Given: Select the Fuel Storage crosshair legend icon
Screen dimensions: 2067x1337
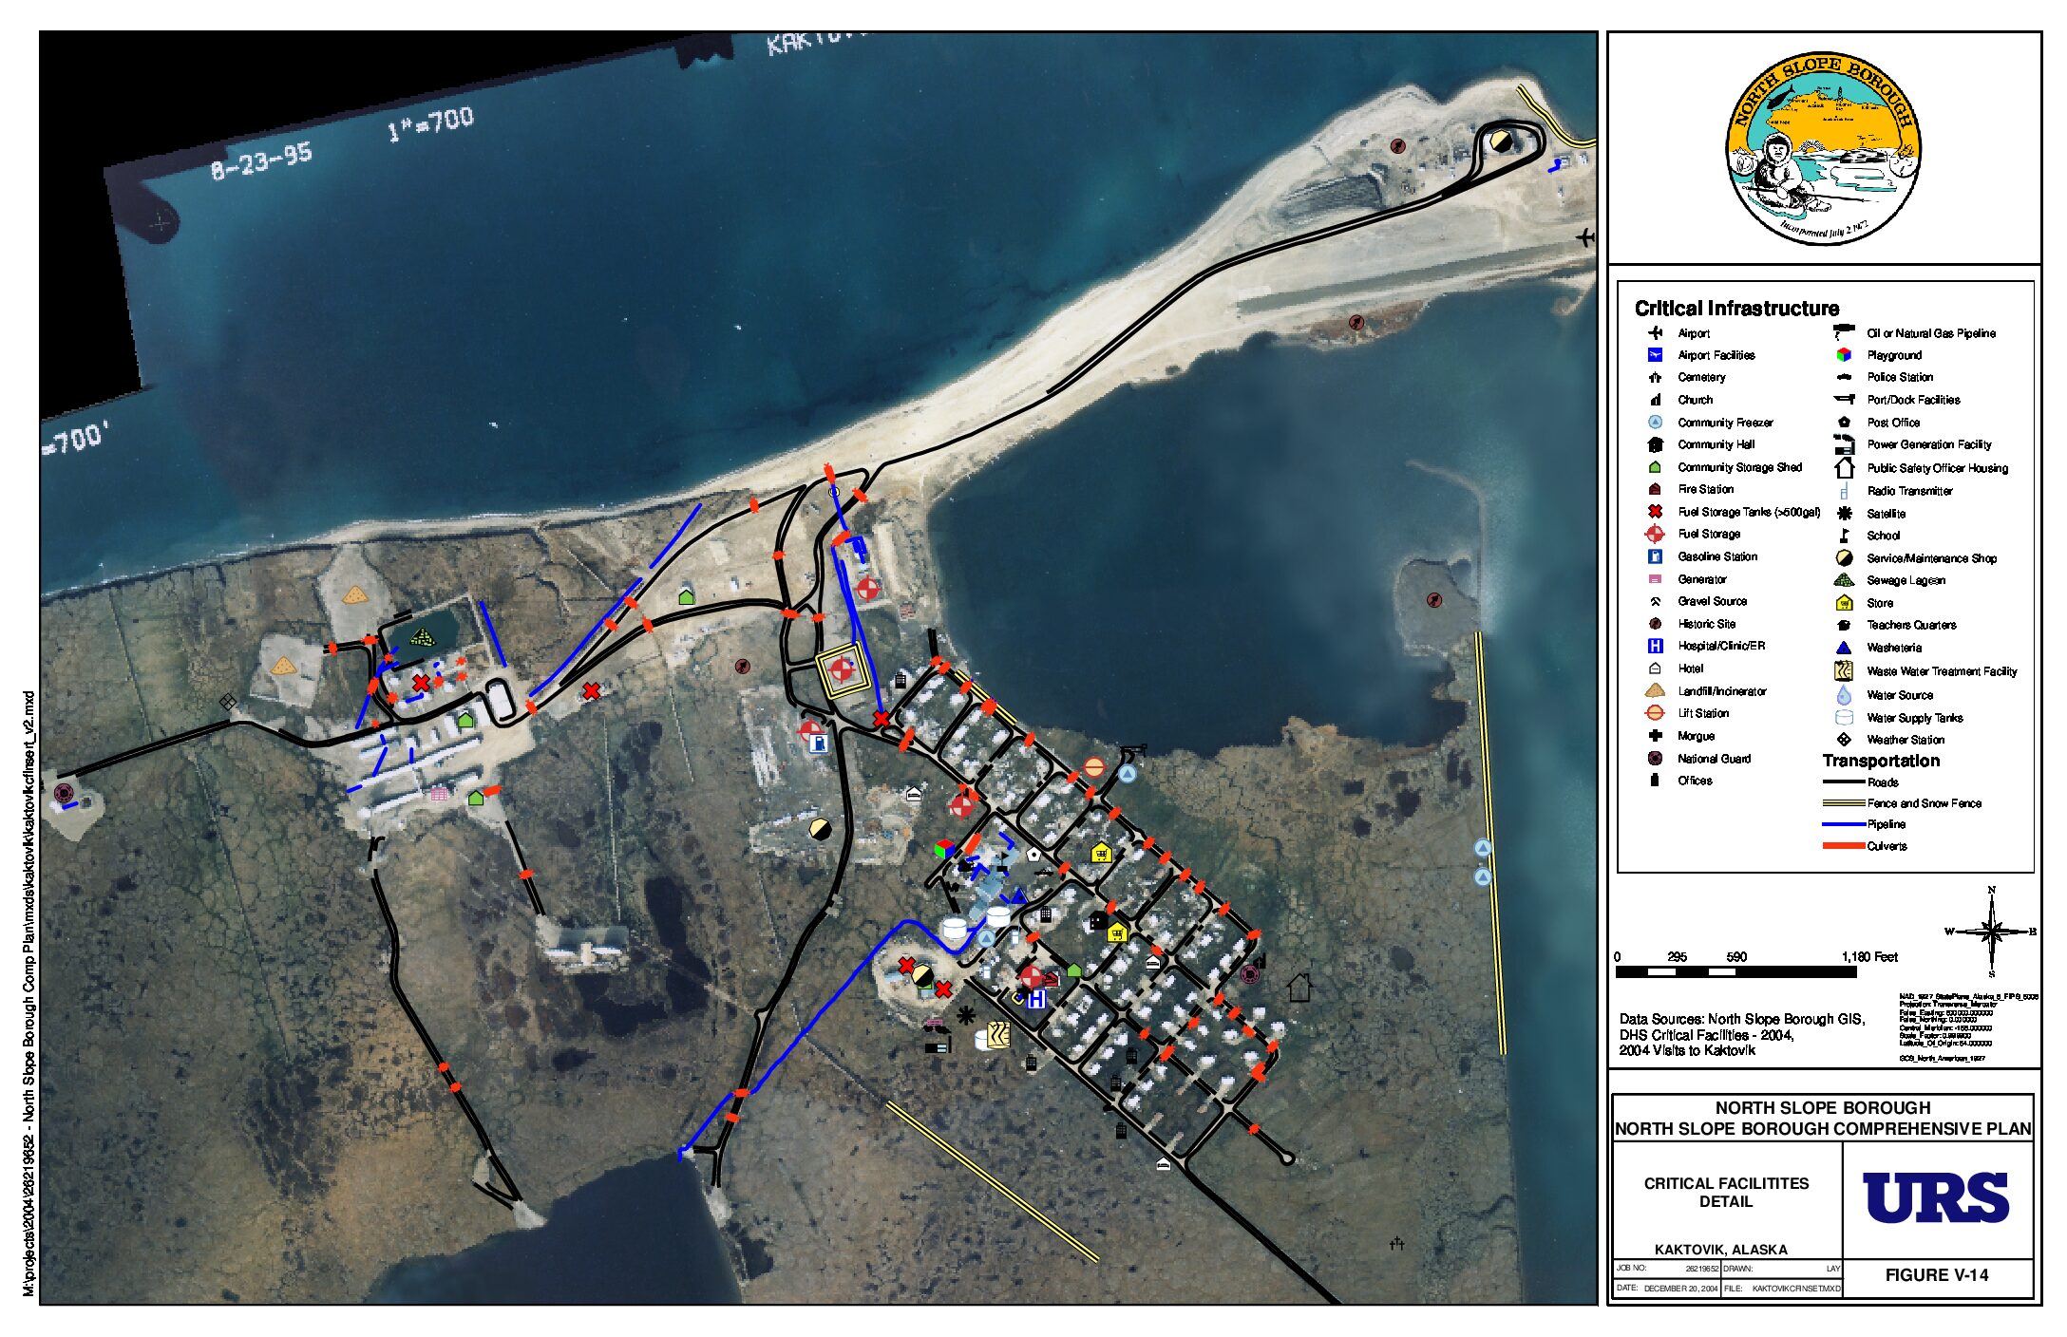Looking at the screenshot, I should pyautogui.click(x=1655, y=534).
